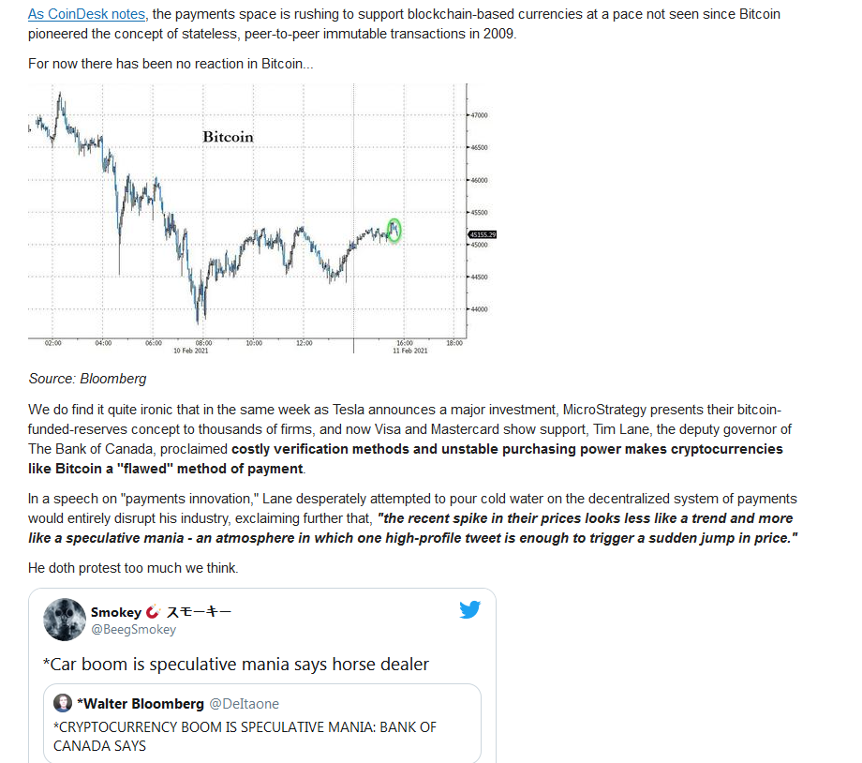Image resolution: width=862 pixels, height=763 pixels.
Task: Open the @BeegSmokey handle link
Action: click(x=133, y=630)
